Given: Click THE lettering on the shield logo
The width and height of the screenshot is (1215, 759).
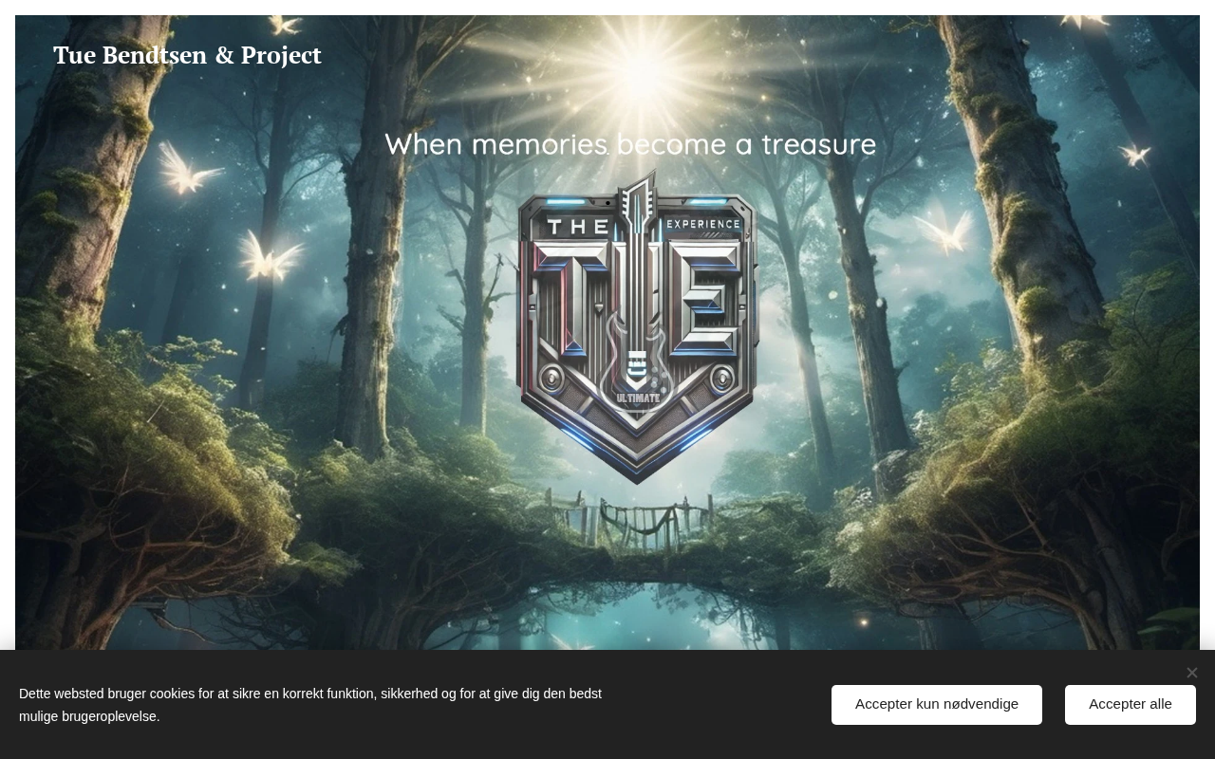Looking at the screenshot, I should [578, 226].
